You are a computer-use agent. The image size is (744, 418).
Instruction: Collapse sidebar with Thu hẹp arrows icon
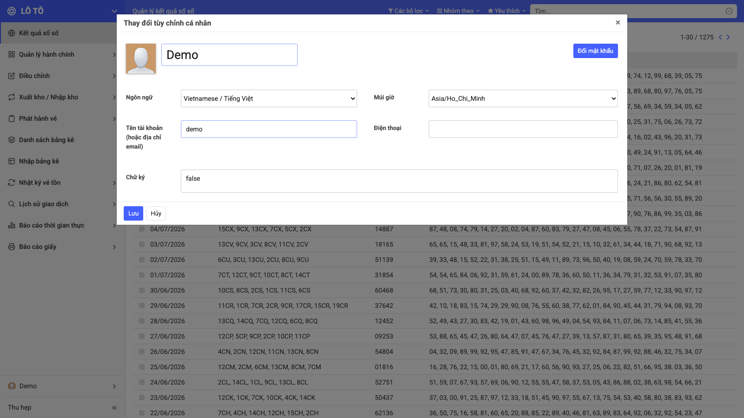[114, 407]
